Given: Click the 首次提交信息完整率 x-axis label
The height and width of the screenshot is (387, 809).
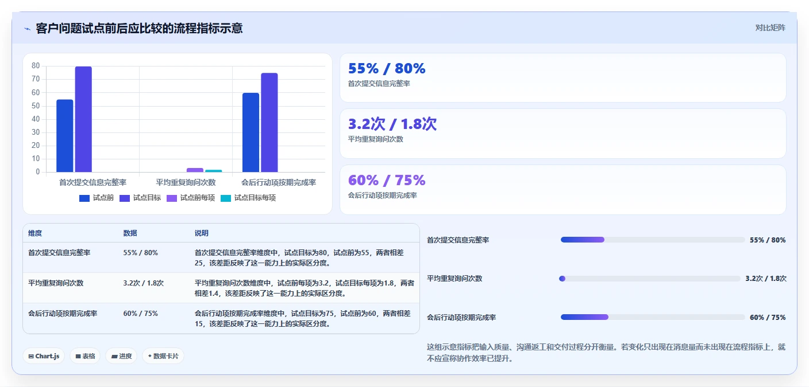Looking at the screenshot, I should point(93,182).
